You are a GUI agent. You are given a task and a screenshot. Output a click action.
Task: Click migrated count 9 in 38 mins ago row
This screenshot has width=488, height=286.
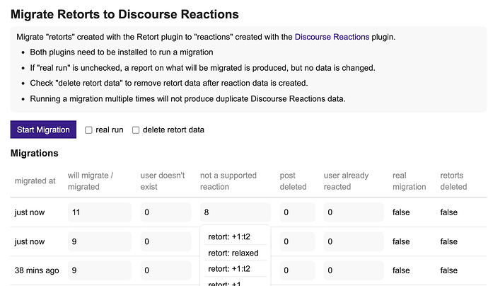[x=100, y=270]
